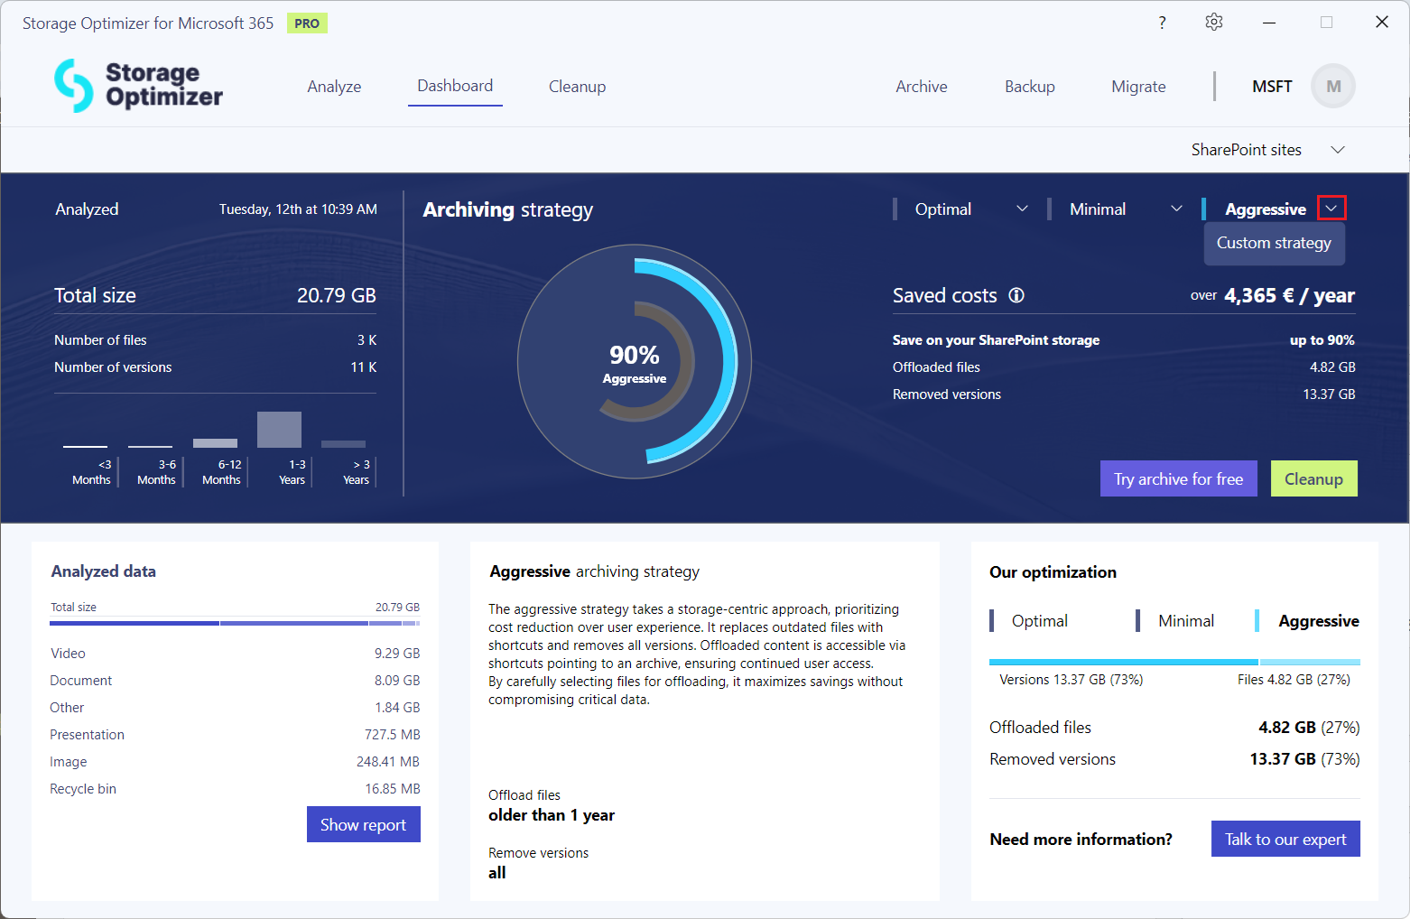Expand the Optimal strategy chevron
The height and width of the screenshot is (919, 1410).
[x=1022, y=209]
